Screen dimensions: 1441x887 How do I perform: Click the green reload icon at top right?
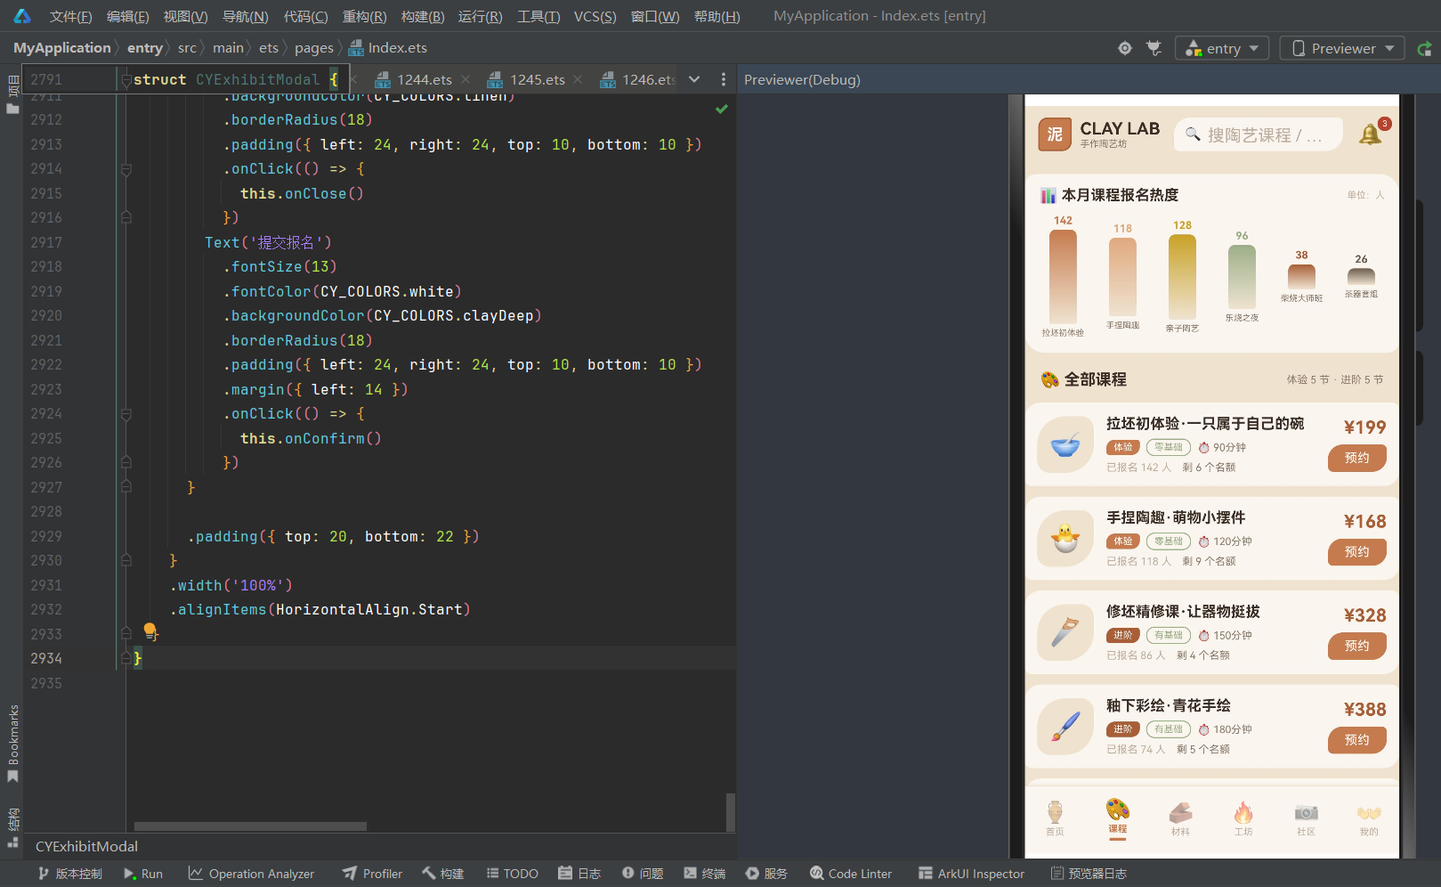pos(1425,49)
